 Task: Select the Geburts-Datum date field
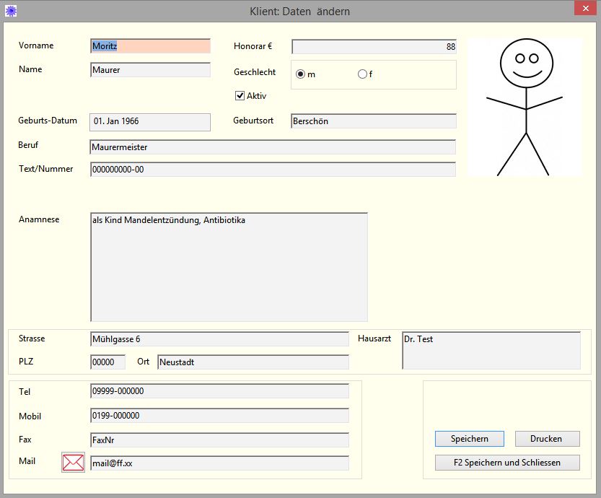pos(150,122)
